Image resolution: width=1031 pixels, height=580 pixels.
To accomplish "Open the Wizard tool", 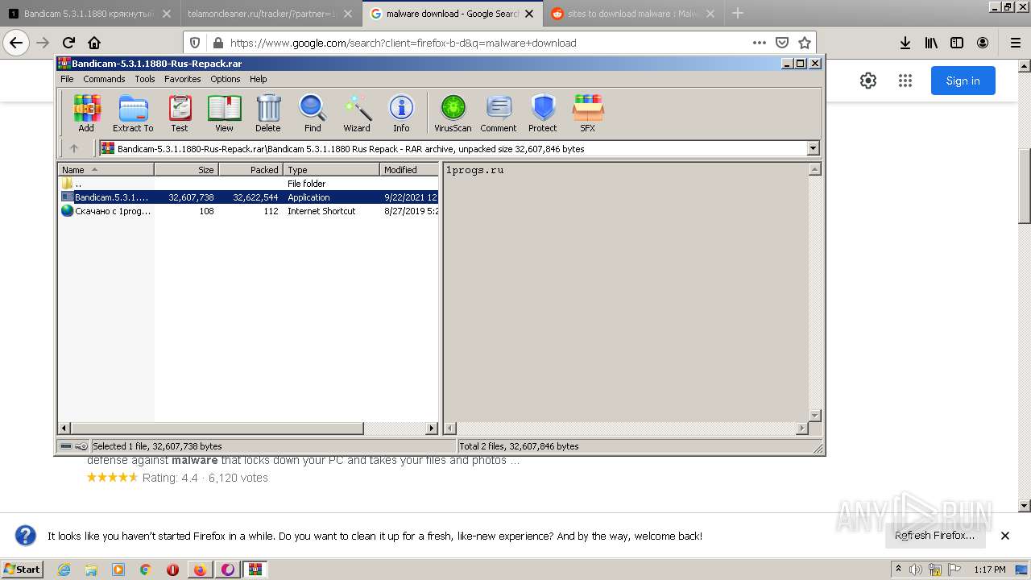I will click(357, 113).
